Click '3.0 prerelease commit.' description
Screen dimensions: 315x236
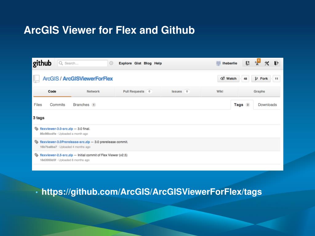[x=111, y=142]
